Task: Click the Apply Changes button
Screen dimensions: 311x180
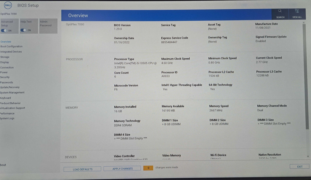Action: pyautogui.click(x=122, y=168)
